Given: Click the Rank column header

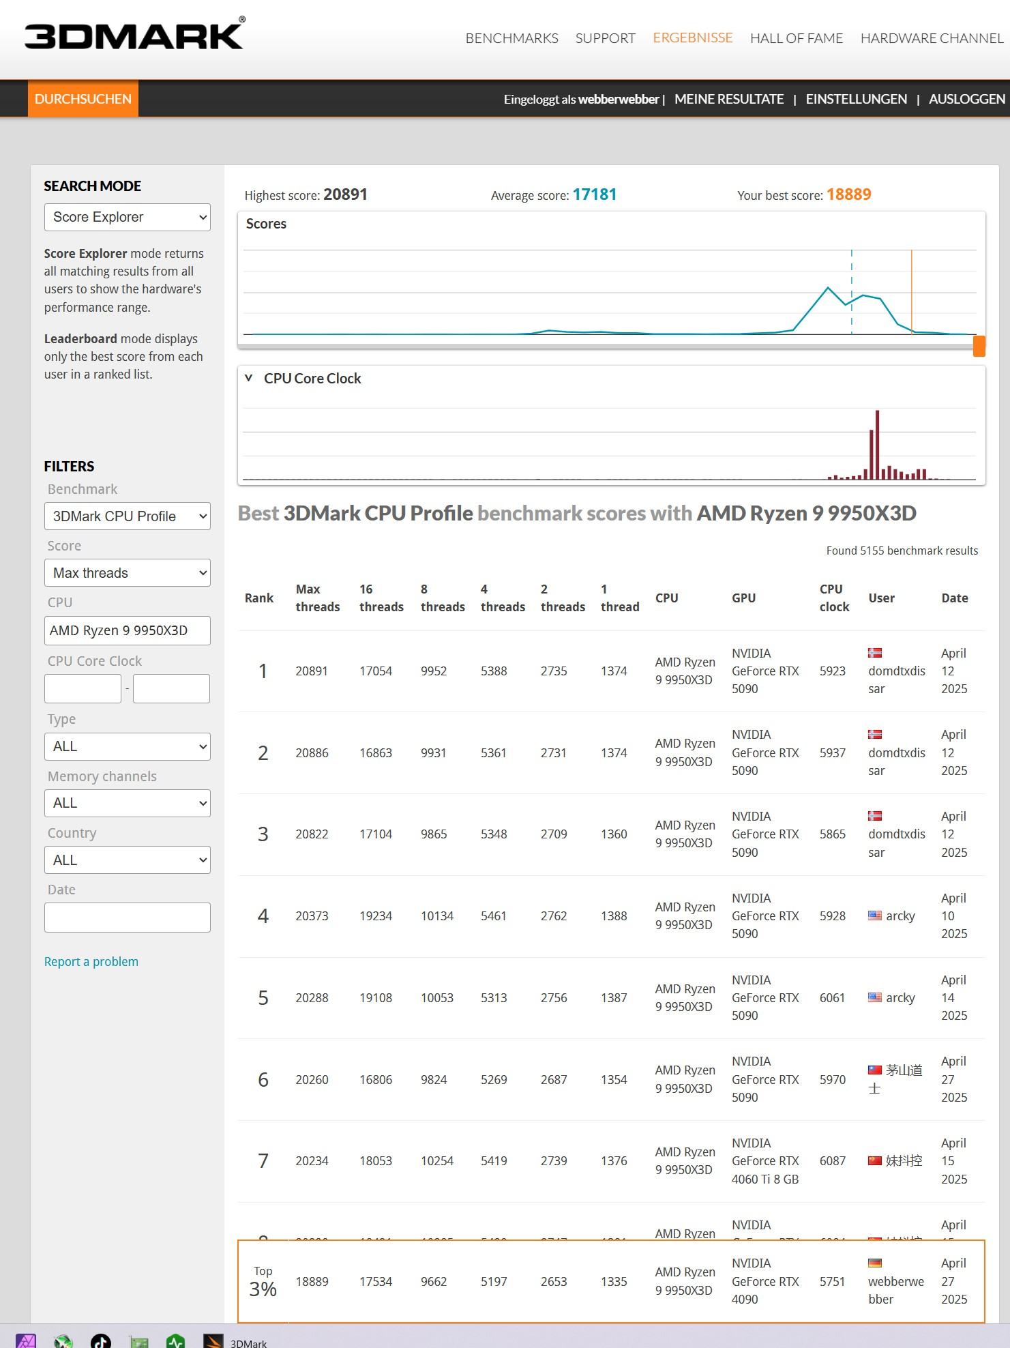Looking at the screenshot, I should click(259, 598).
